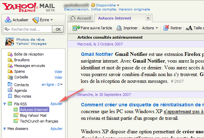Click the Blog Yahoo! Mail feed icon
This screenshot has height=138, width=204.
click(16, 115)
